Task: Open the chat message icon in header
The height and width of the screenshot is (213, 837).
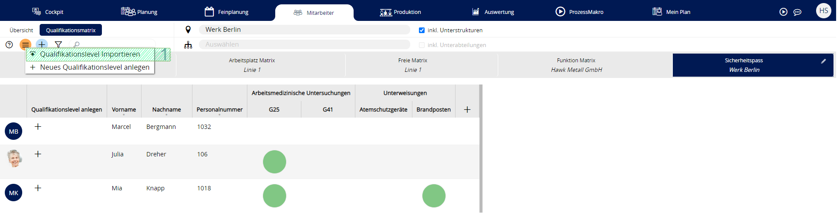Action: pyautogui.click(x=797, y=12)
